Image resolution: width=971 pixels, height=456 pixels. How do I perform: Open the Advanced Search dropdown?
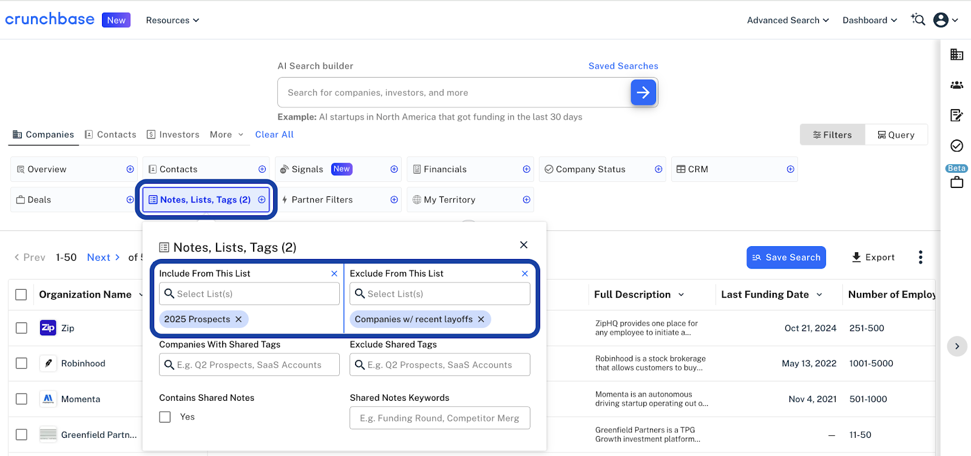click(x=788, y=20)
